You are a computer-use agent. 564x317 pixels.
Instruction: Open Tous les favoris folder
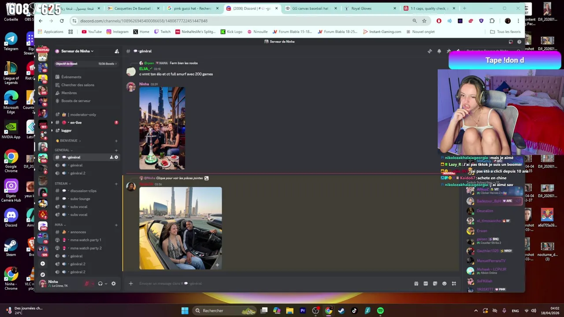point(505,32)
